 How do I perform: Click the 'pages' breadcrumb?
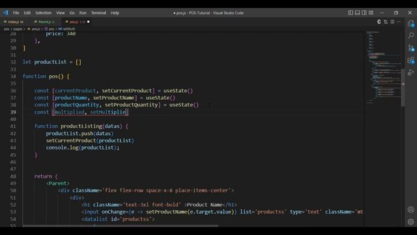(18, 29)
